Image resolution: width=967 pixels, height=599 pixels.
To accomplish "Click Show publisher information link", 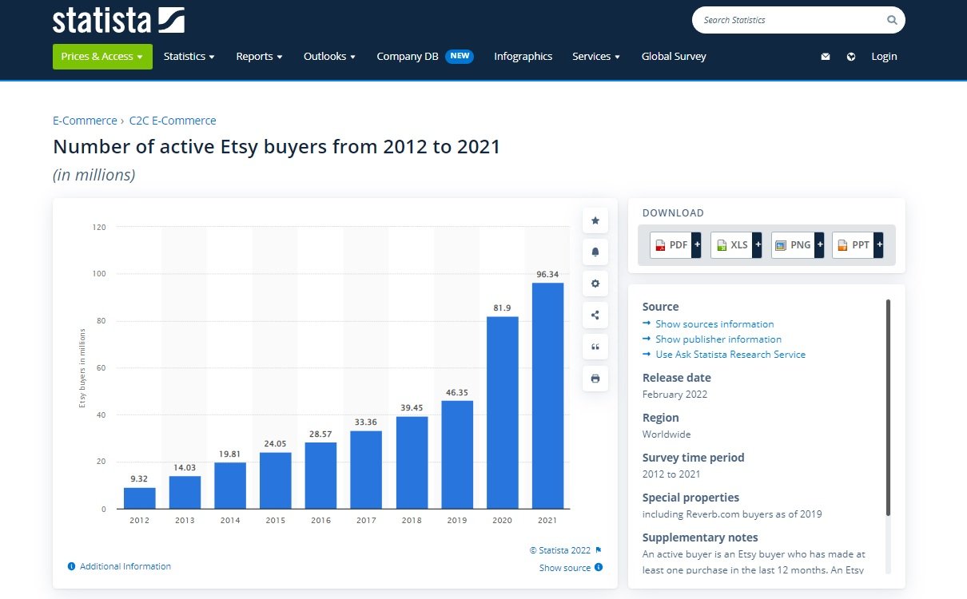I will [x=718, y=339].
